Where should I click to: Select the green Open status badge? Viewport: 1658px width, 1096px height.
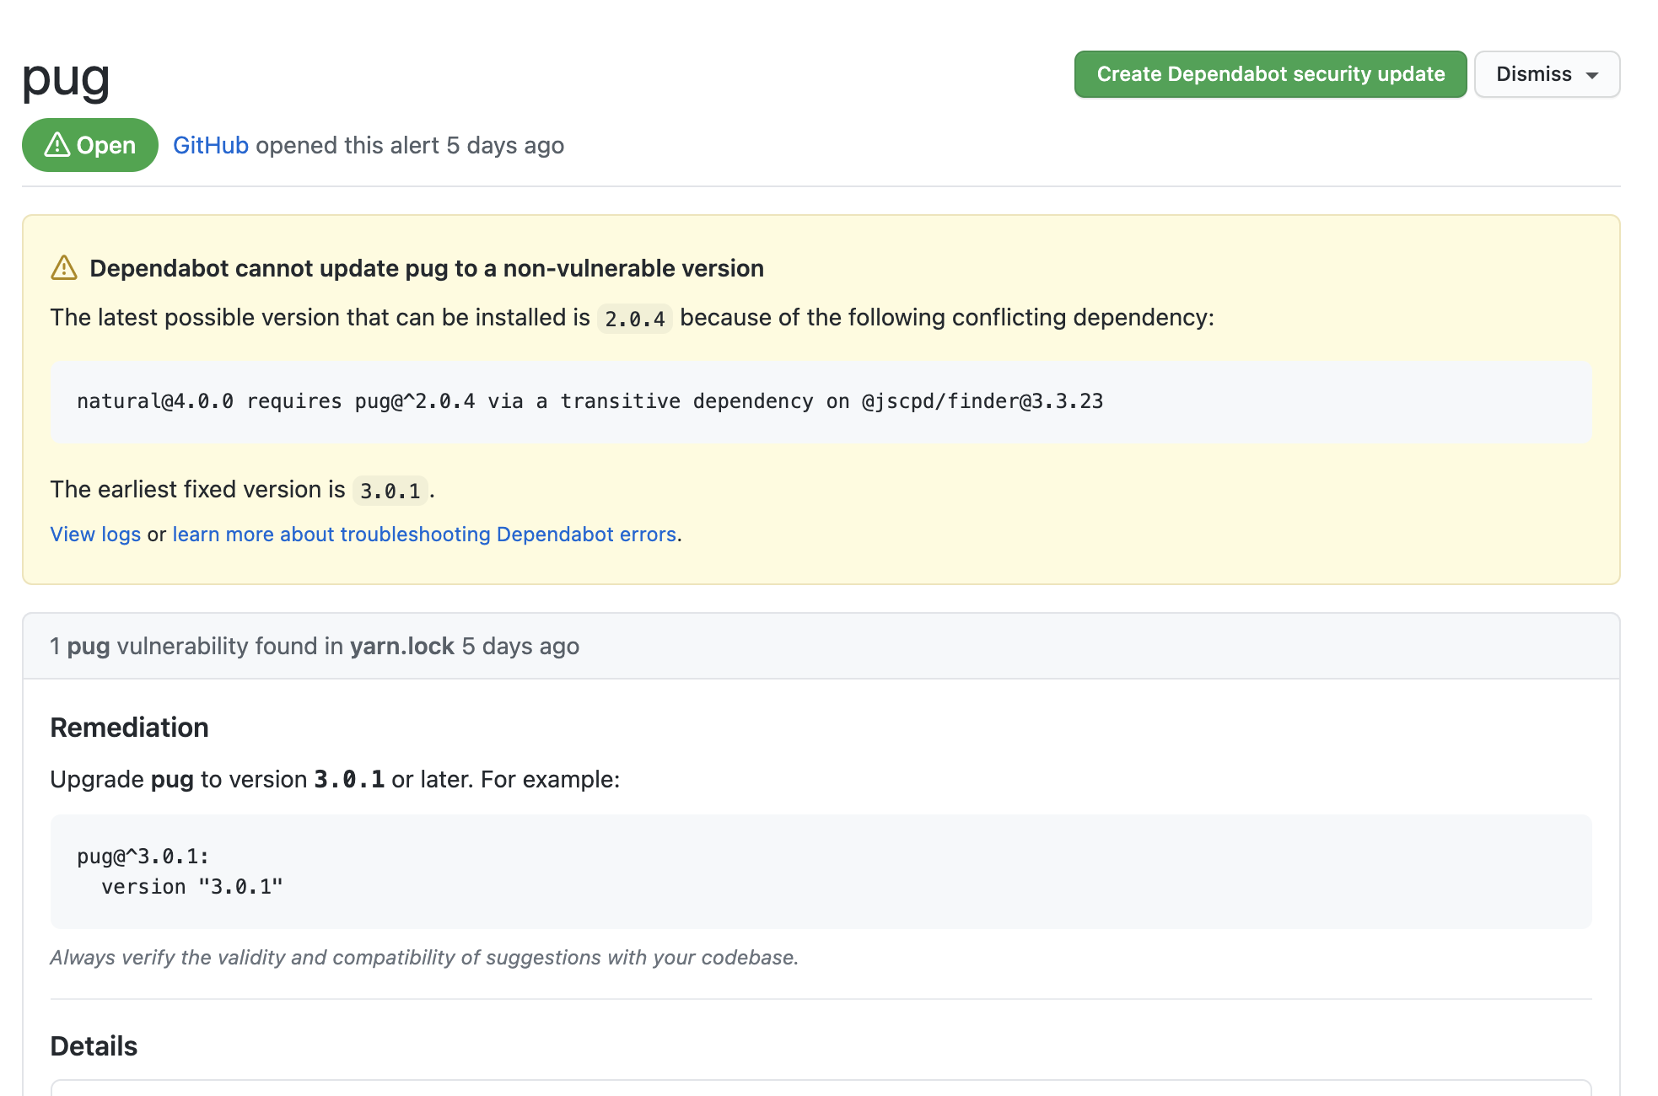[89, 145]
